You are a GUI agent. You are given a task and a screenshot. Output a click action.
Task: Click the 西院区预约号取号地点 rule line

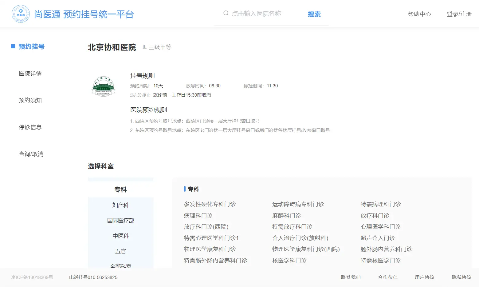(x=195, y=121)
